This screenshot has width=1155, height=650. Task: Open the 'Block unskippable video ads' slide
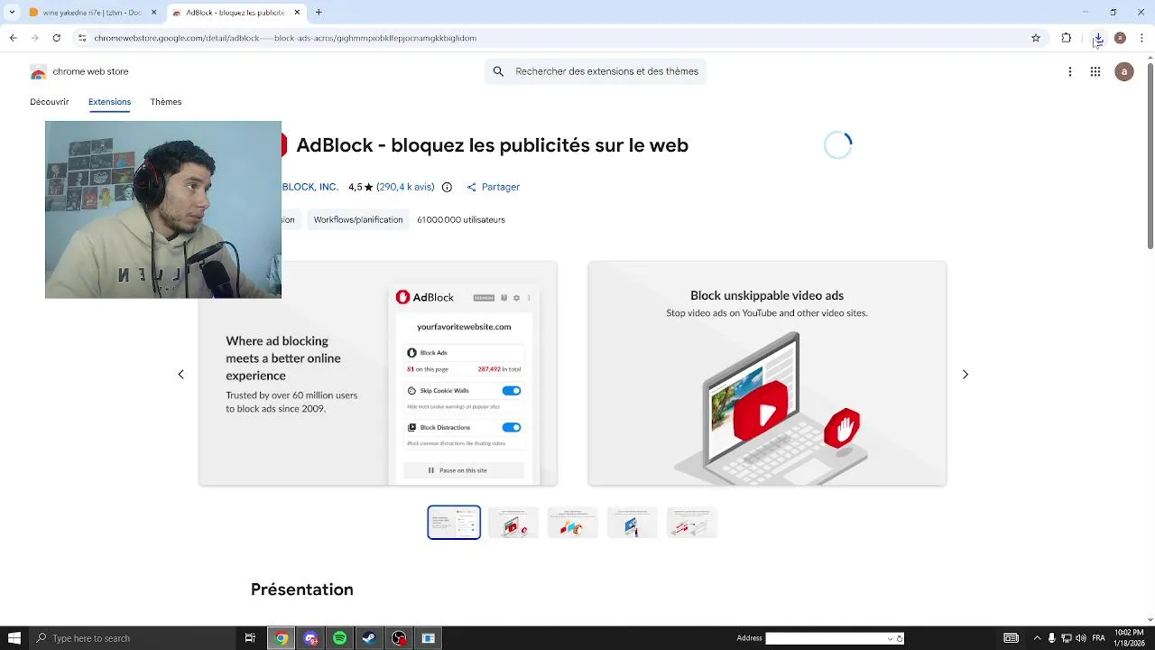(x=767, y=374)
